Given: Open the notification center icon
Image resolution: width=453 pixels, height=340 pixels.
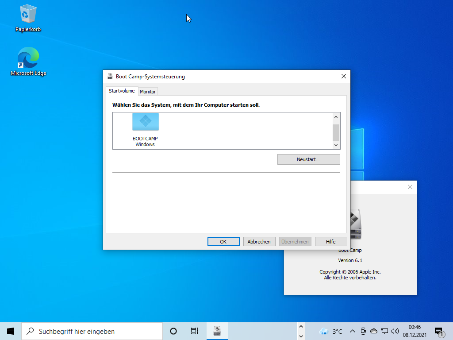Looking at the screenshot, I should (439, 332).
